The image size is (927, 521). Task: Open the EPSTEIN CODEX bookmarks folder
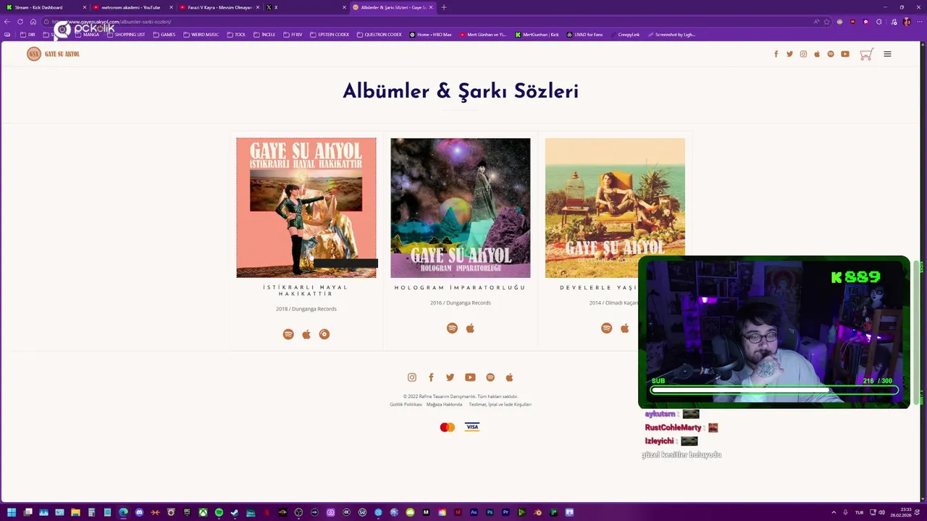329,35
